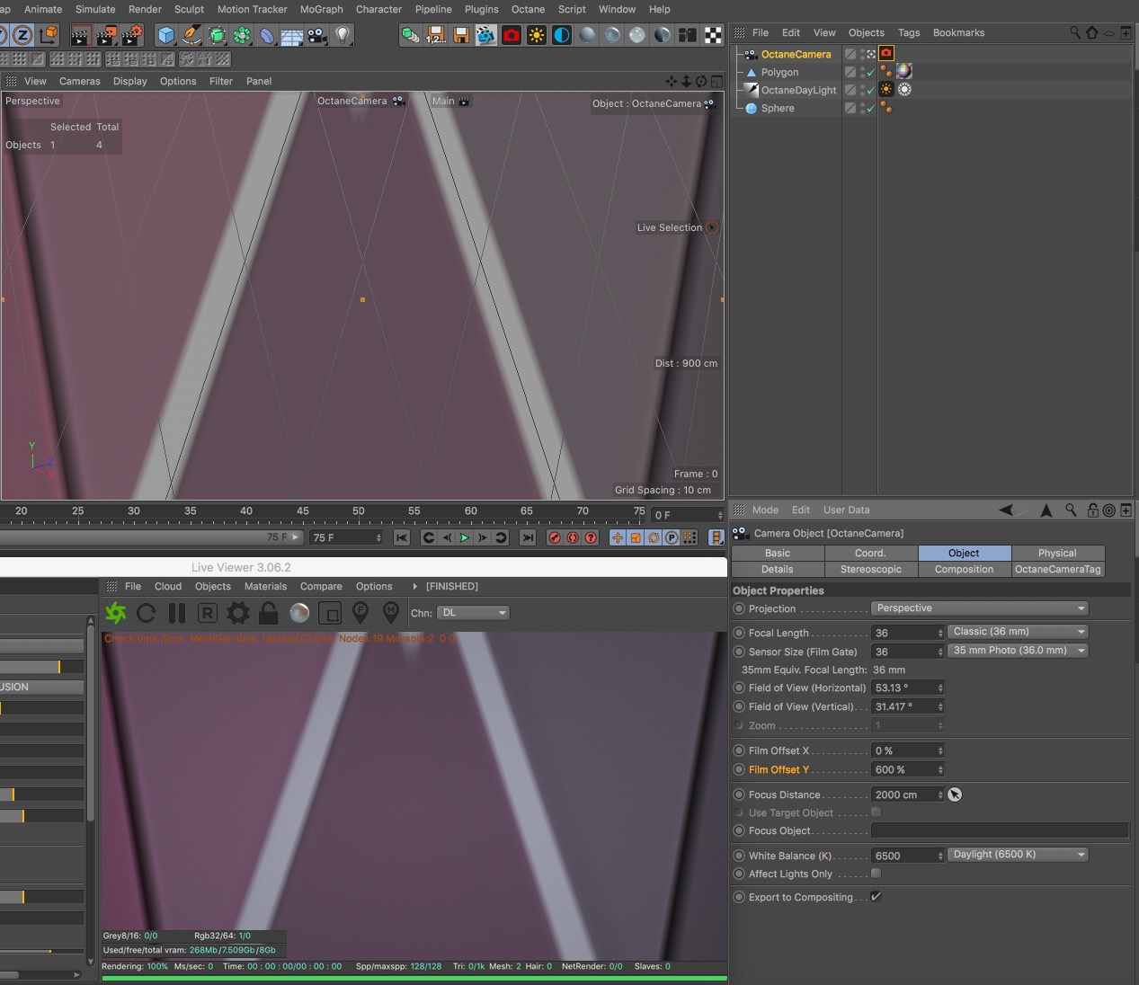Open Octane settings gear in Live Viewer
Image resolution: width=1139 pixels, height=985 pixels.
coord(238,613)
